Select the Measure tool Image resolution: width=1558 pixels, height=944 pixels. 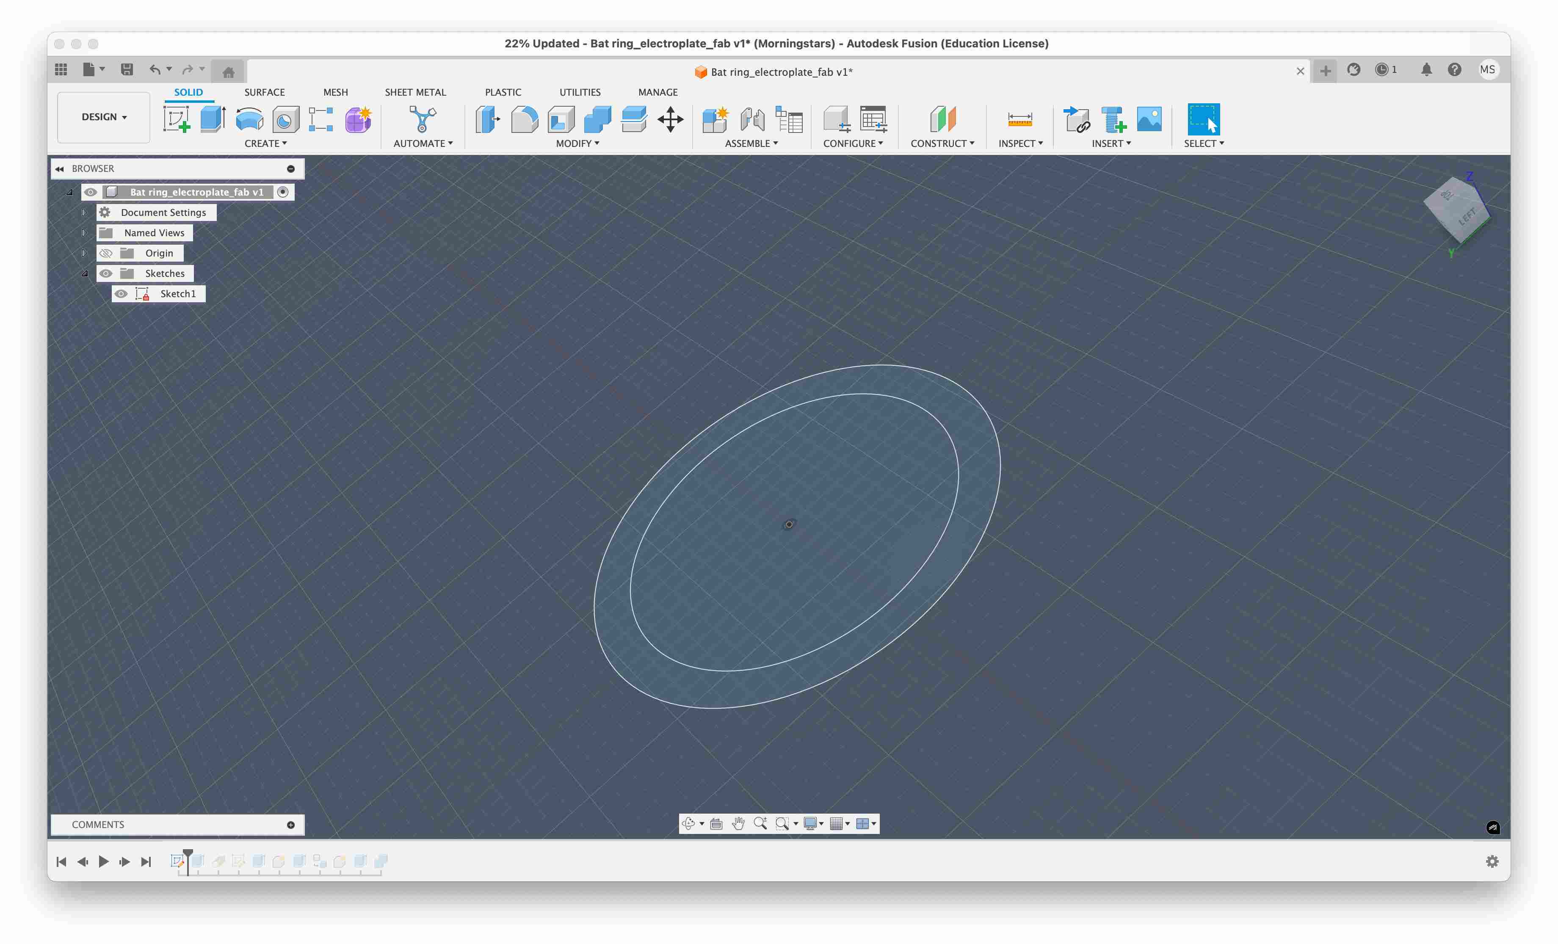tap(1020, 119)
